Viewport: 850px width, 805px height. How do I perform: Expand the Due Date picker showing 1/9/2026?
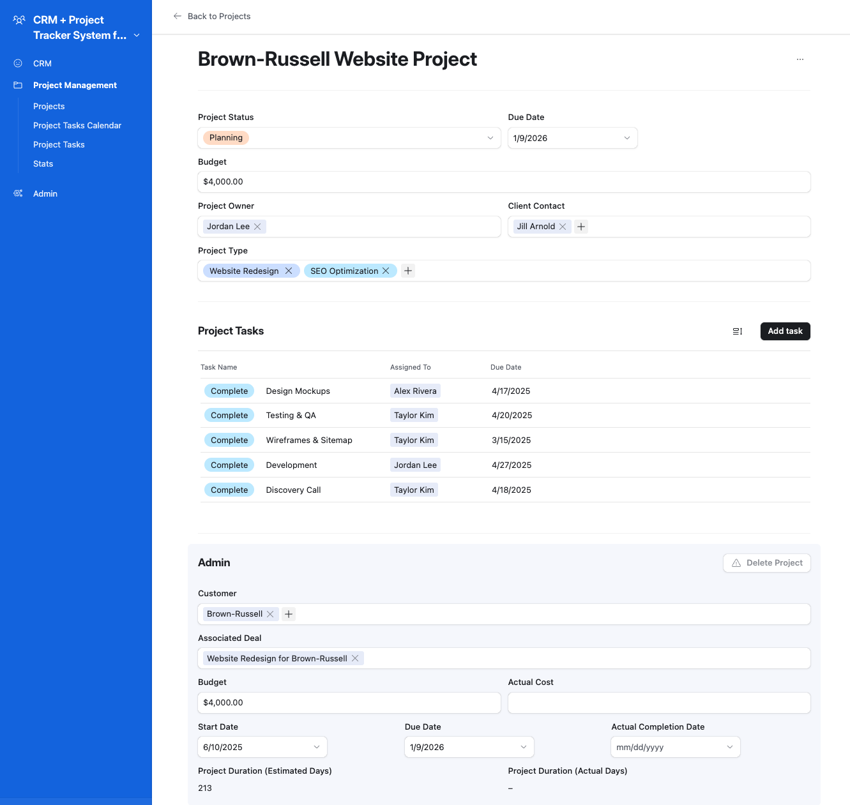tap(626, 138)
